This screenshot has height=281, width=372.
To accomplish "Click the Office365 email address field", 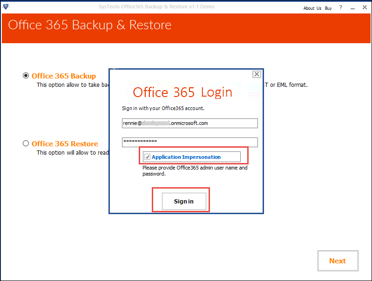I will coord(190,124).
